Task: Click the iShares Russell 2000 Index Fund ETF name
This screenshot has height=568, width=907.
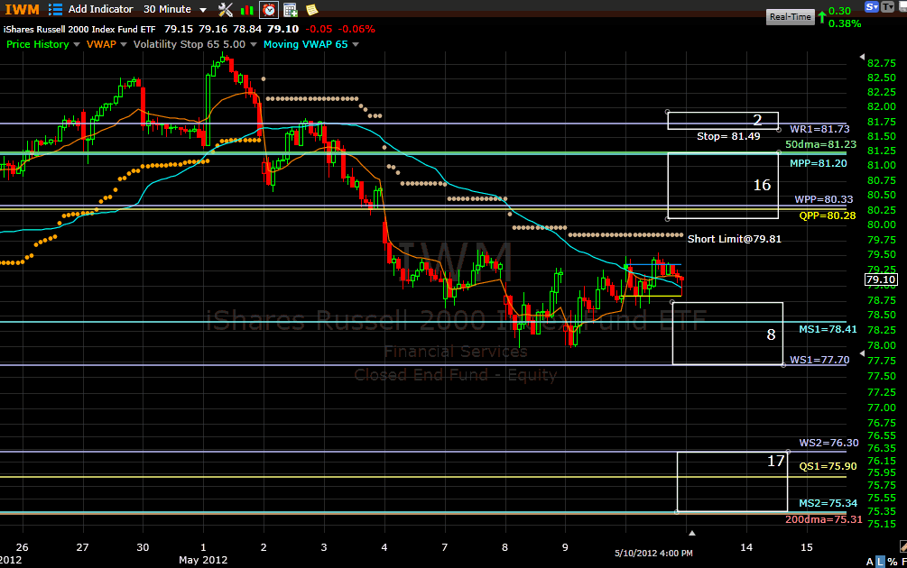Action: pyautogui.click(x=79, y=29)
